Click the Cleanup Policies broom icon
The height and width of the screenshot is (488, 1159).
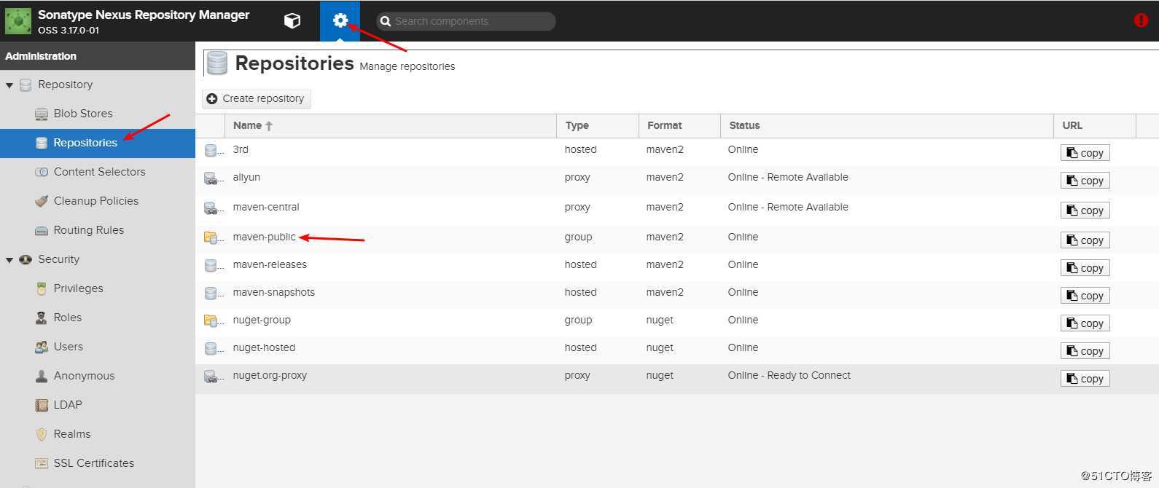(42, 201)
